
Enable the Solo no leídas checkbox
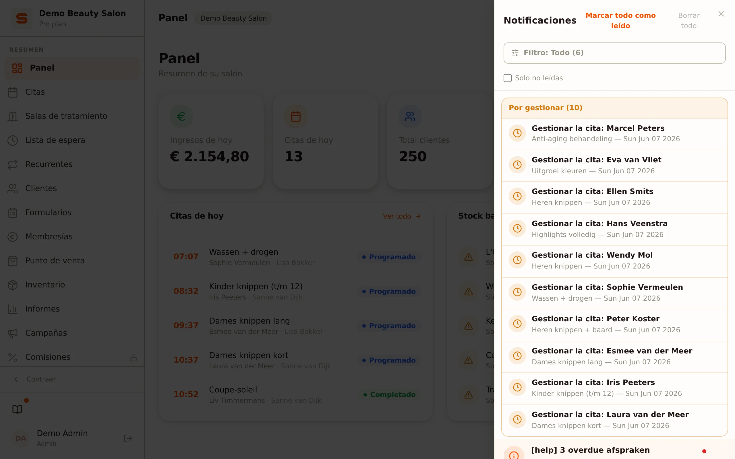click(x=508, y=78)
